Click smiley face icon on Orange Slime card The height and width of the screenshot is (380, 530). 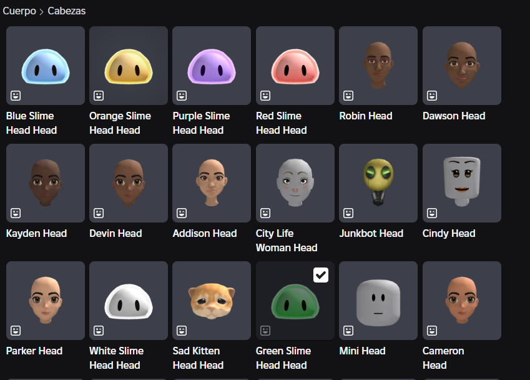pos(99,96)
